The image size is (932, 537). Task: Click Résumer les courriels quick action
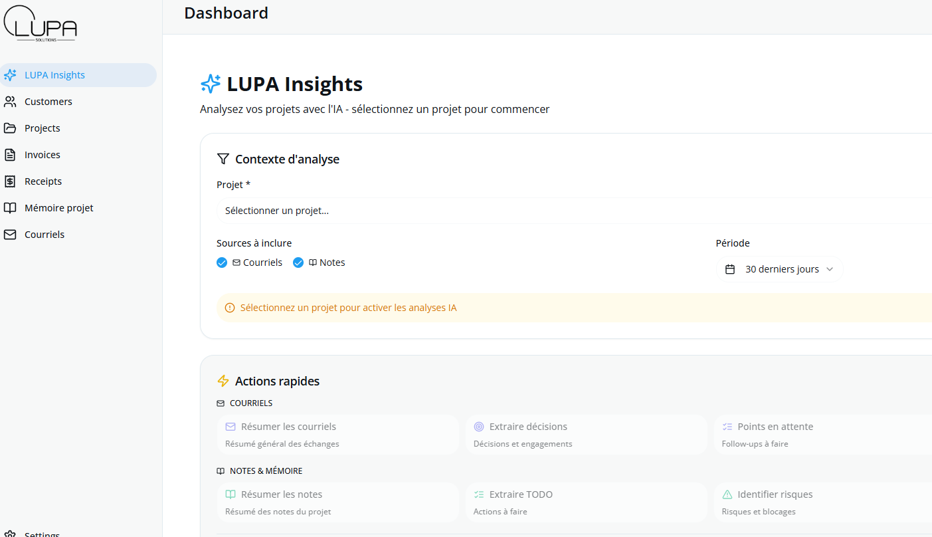coord(337,435)
